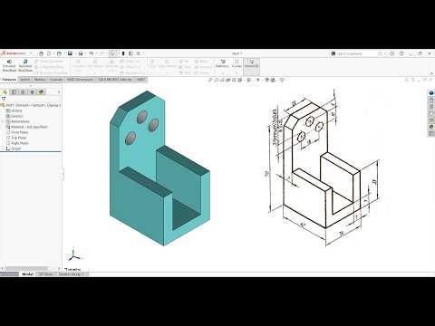This screenshot has width=435, height=326.
Task: Open the top icon in the right task pane
Action: click(x=431, y=93)
